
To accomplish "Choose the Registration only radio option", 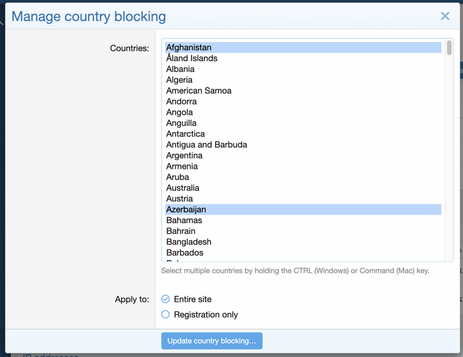I will coord(165,314).
